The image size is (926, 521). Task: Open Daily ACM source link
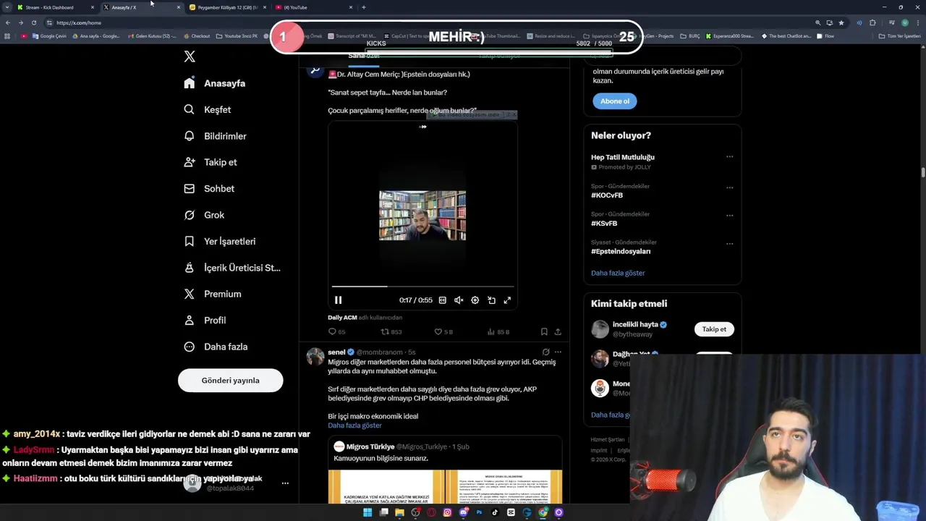coord(342,318)
